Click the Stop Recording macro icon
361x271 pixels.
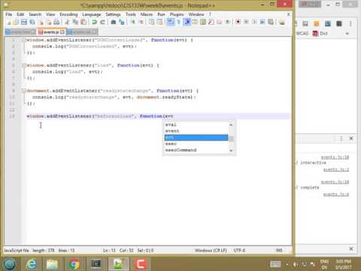(x=246, y=23)
